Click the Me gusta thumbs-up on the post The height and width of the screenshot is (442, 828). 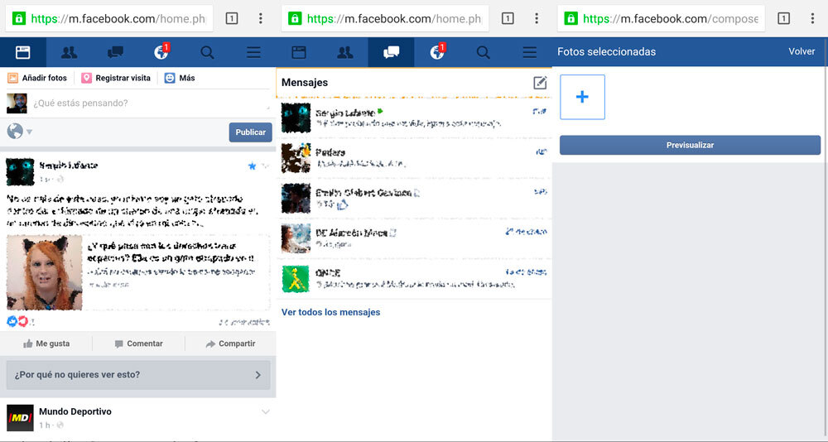point(46,344)
